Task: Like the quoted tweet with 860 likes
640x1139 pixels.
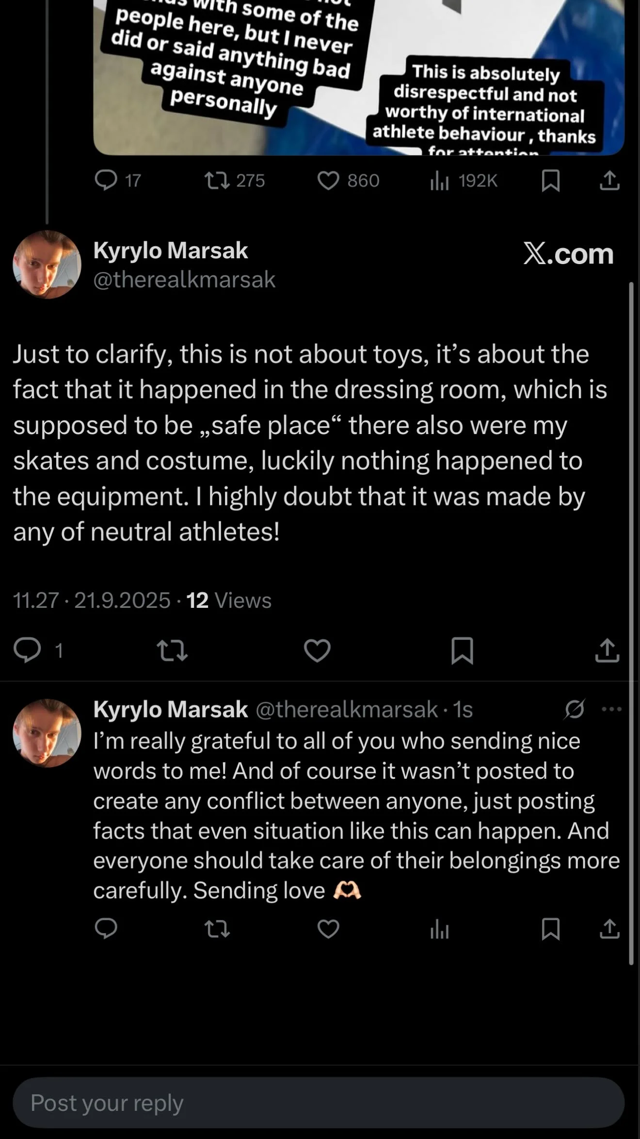Action: click(x=328, y=181)
